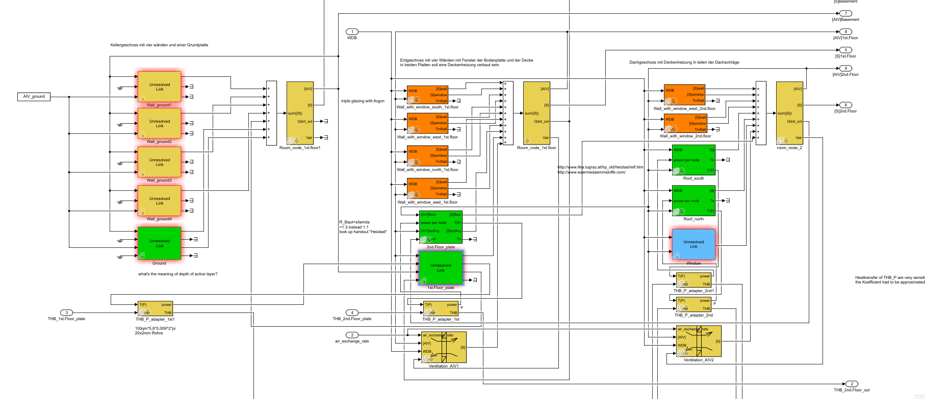Image resolution: width=925 pixels, height=399 pixels.
Task: Click the Wall_with_window_south_1st.floor block
Action: coord(427,95)
